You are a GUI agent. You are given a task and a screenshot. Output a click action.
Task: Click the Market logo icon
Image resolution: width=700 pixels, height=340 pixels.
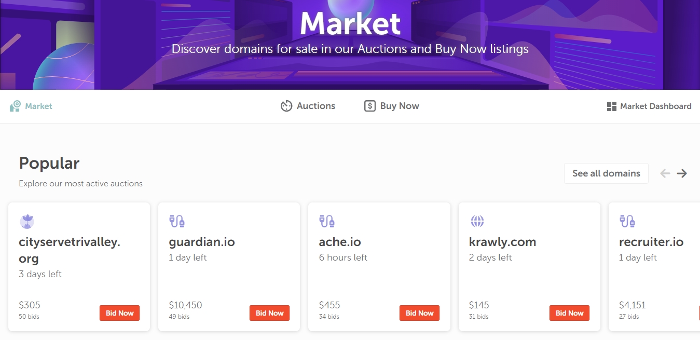(15, 106)
